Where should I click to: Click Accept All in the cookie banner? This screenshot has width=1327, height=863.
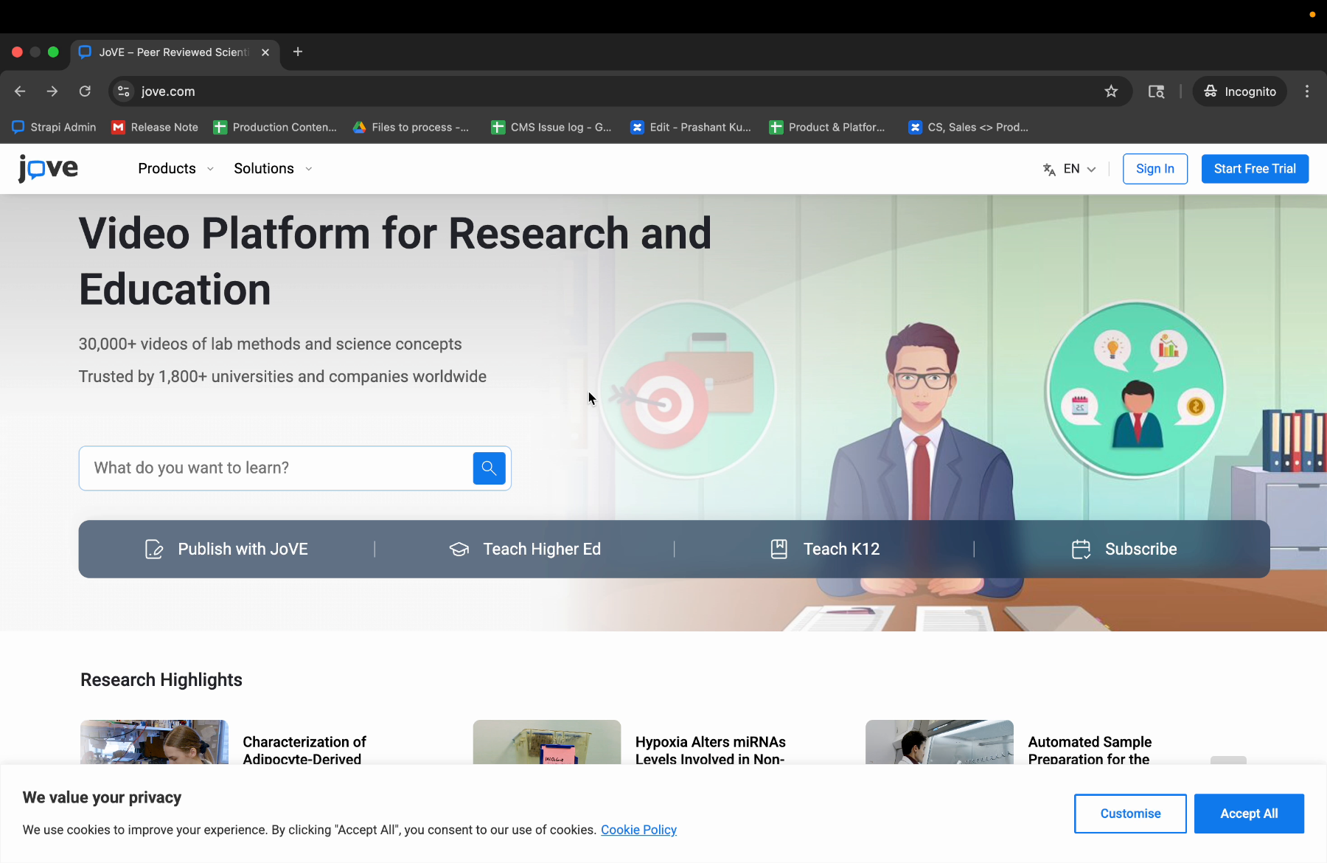(1248, 814)
